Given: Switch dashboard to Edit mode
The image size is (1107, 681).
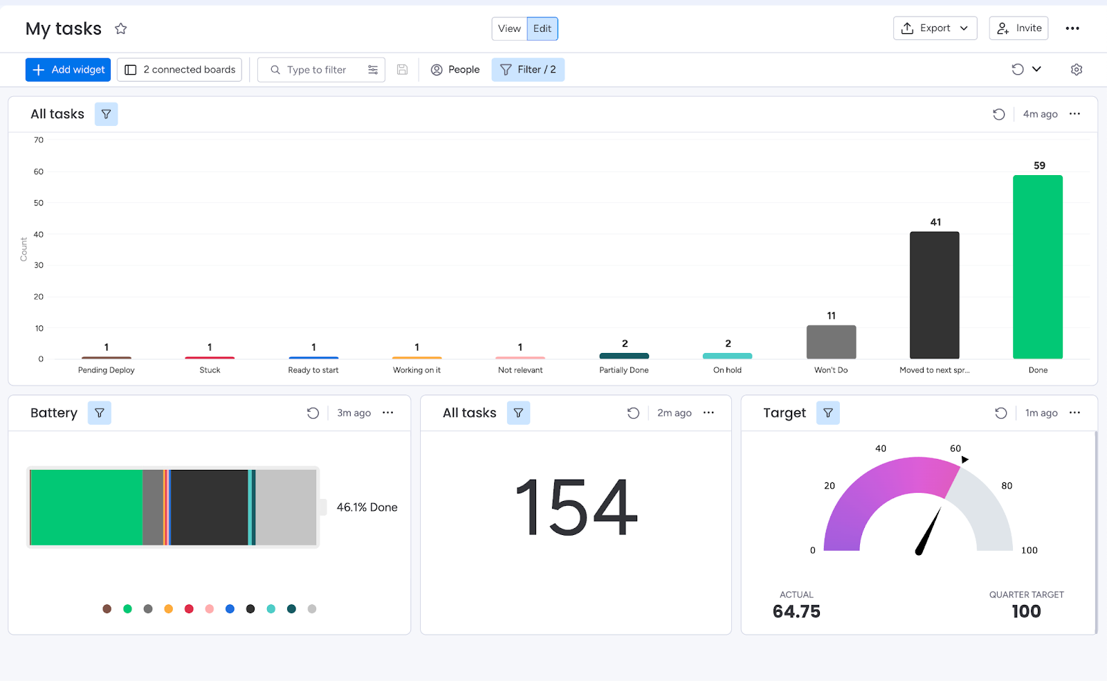Looking at the screenshot, I should 542,28.
